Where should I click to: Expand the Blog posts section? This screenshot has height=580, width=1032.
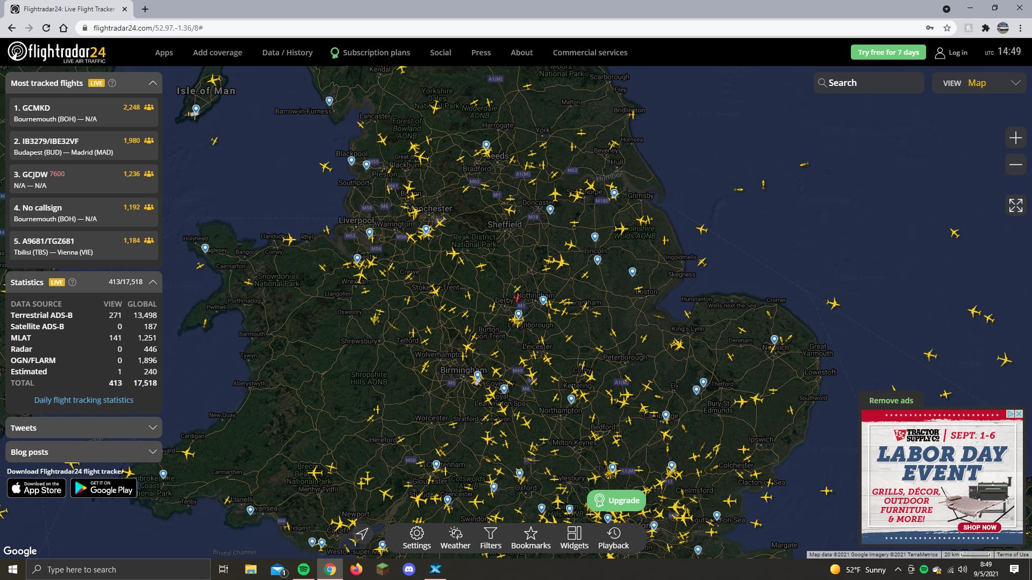click(83, 452)
